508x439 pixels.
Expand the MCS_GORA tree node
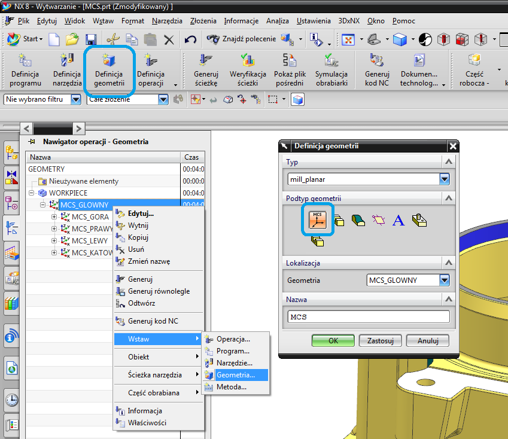point(54,217)
